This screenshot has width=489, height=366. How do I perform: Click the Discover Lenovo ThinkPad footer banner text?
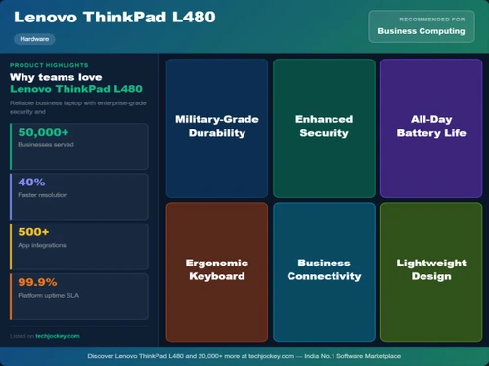244,356
